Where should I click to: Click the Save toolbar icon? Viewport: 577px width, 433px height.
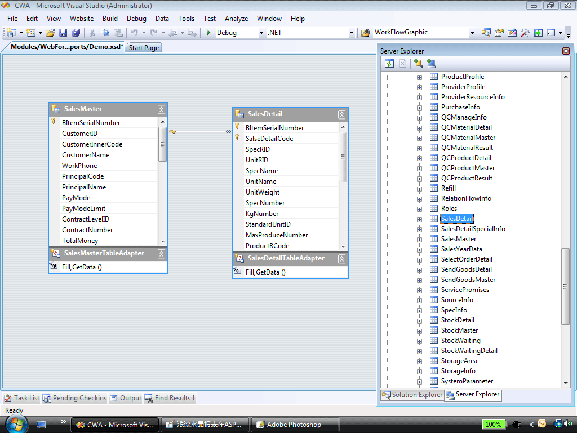(63, 33)
